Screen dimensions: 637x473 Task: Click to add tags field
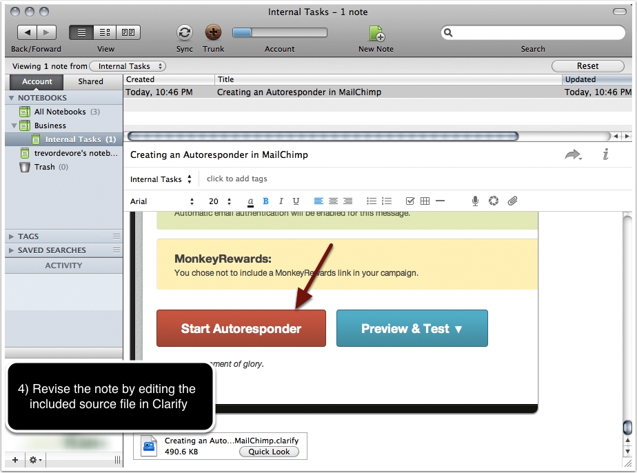tap(237, 179)
